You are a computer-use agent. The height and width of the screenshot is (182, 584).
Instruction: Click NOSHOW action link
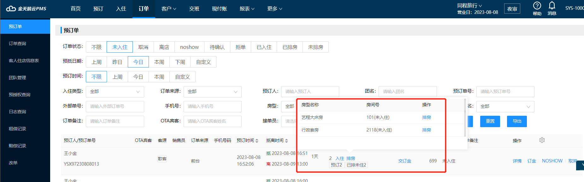coord(552,161)
